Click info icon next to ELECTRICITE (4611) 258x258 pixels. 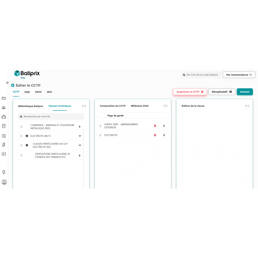[x=27, y=136]
